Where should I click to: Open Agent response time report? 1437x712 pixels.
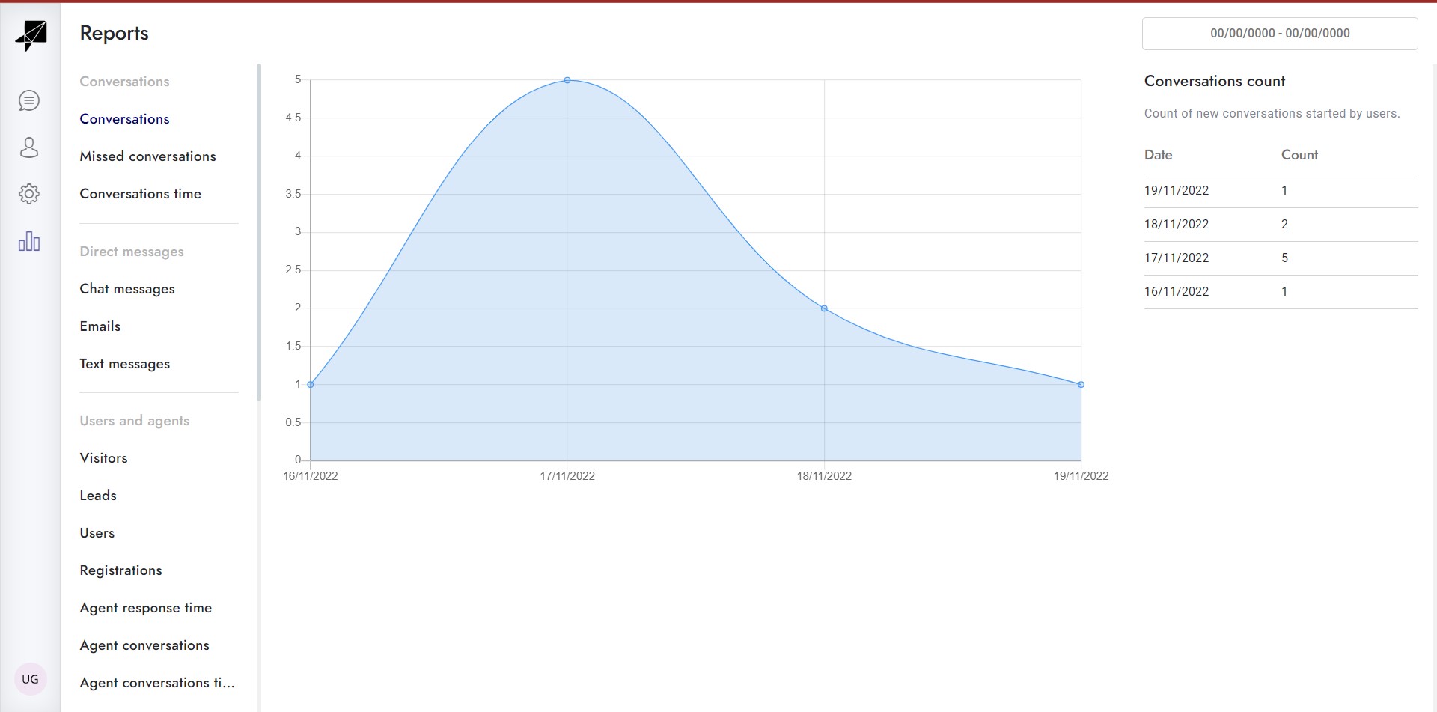click(x=146, y=608)
